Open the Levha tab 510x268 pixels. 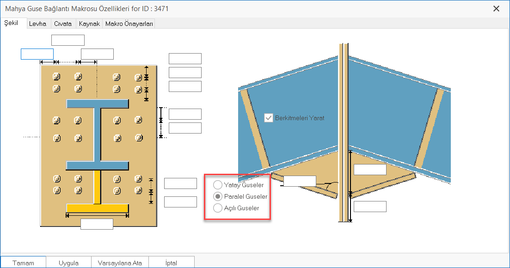[x=38, y=24]
